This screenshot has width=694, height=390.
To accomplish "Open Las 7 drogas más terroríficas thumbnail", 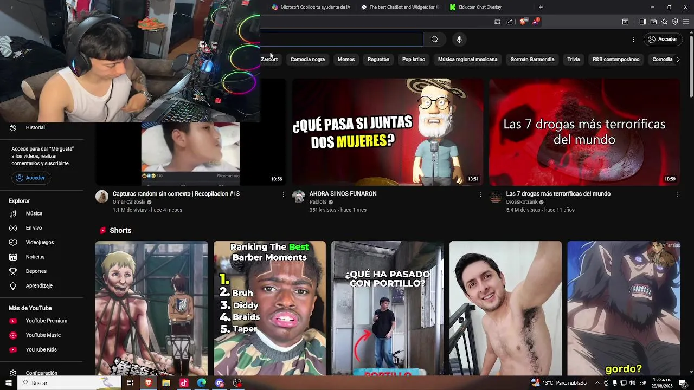I will click(584, 132).
